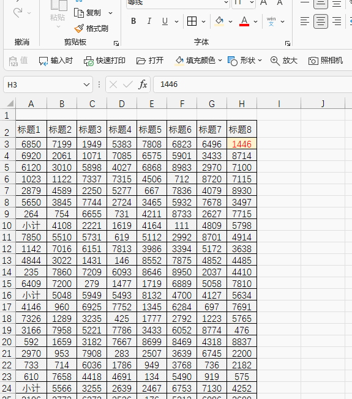Click 输入时 quick access tool
Viewport: 352px width, 399px height.
click(x=56, y=61)
